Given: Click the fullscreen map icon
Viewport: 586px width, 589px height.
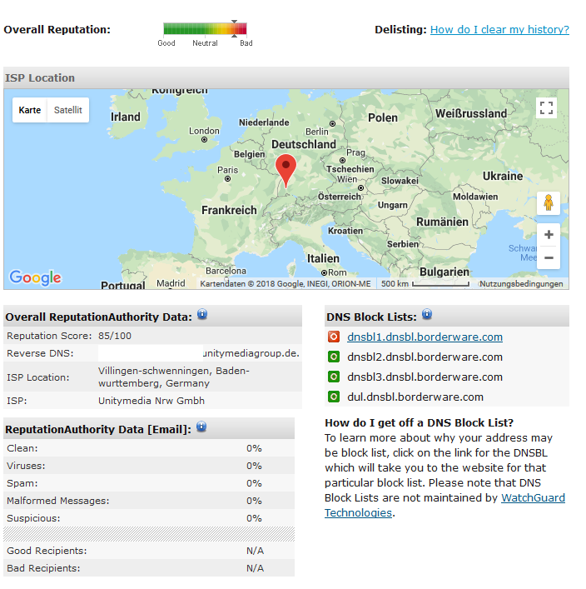Looking at the screenshot, I should tap(546, 107).
